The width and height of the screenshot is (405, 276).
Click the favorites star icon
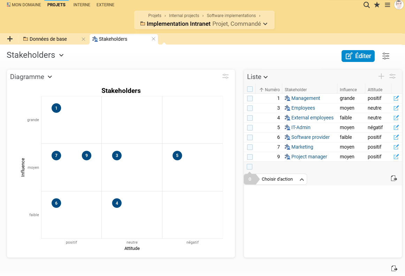377,5
